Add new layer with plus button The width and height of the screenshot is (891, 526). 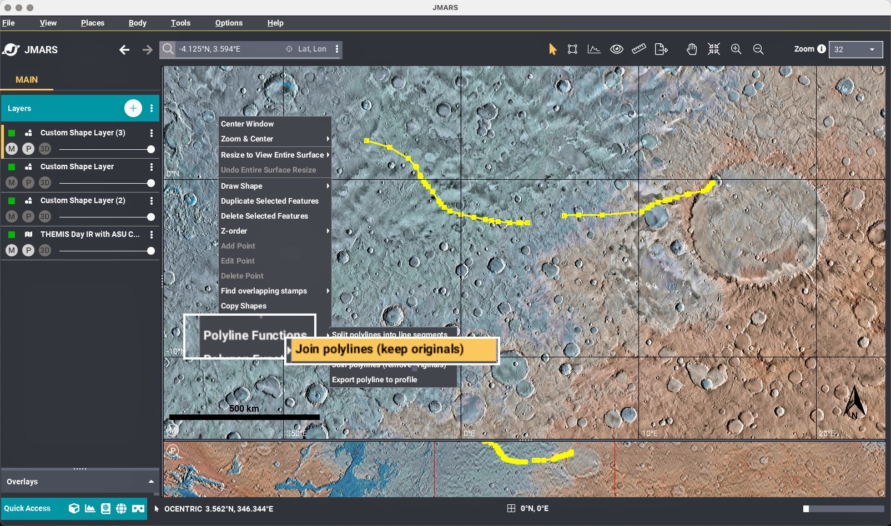tap(133, 108)
